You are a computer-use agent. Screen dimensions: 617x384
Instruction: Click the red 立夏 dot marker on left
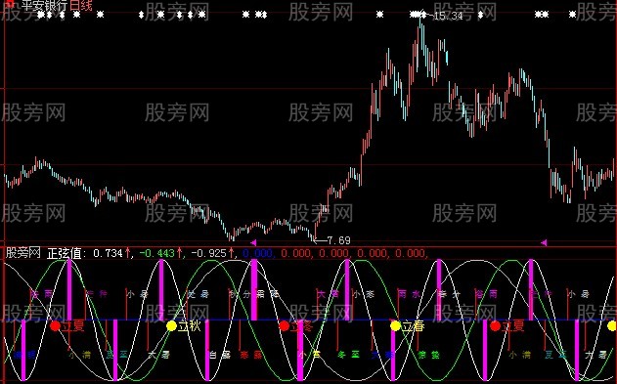pos(56,325)
